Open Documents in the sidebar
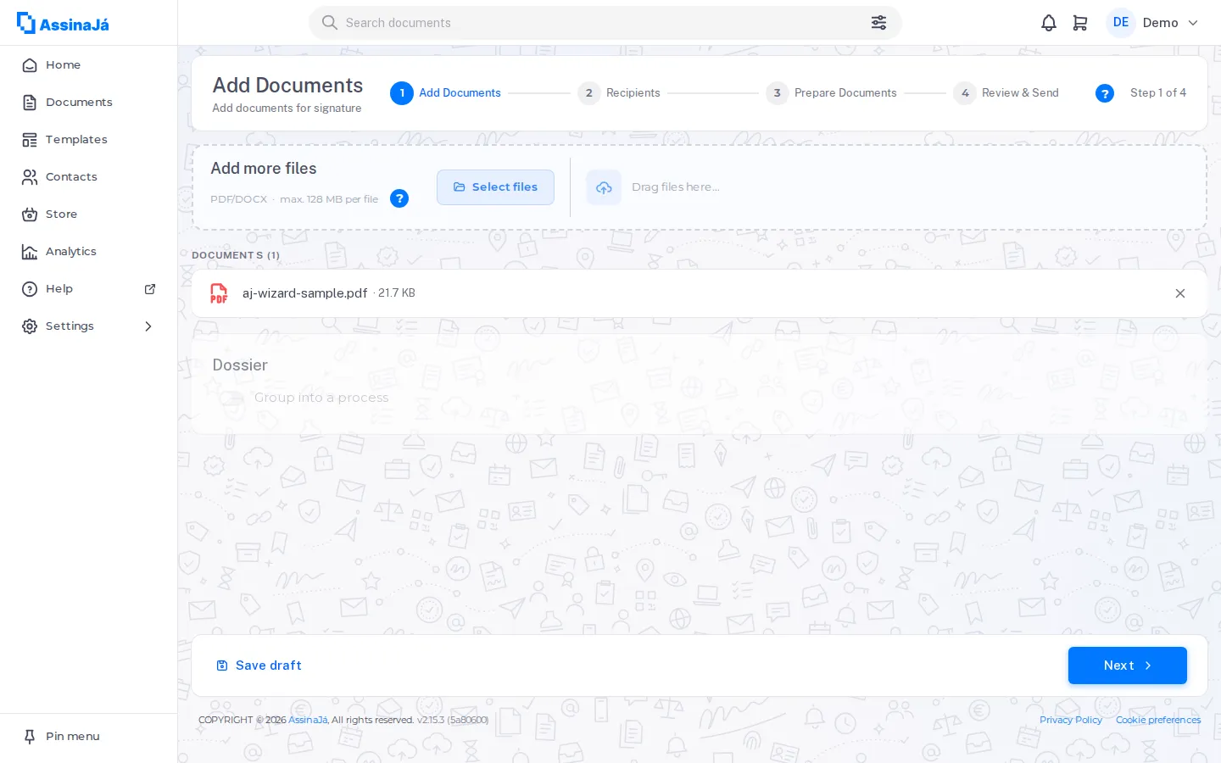This screenshot has height=763, width=1221. [88, 103]
